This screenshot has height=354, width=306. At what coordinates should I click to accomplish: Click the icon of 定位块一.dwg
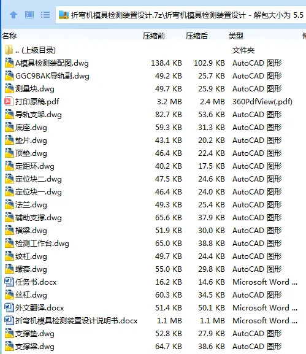click(x=9, y=191)
